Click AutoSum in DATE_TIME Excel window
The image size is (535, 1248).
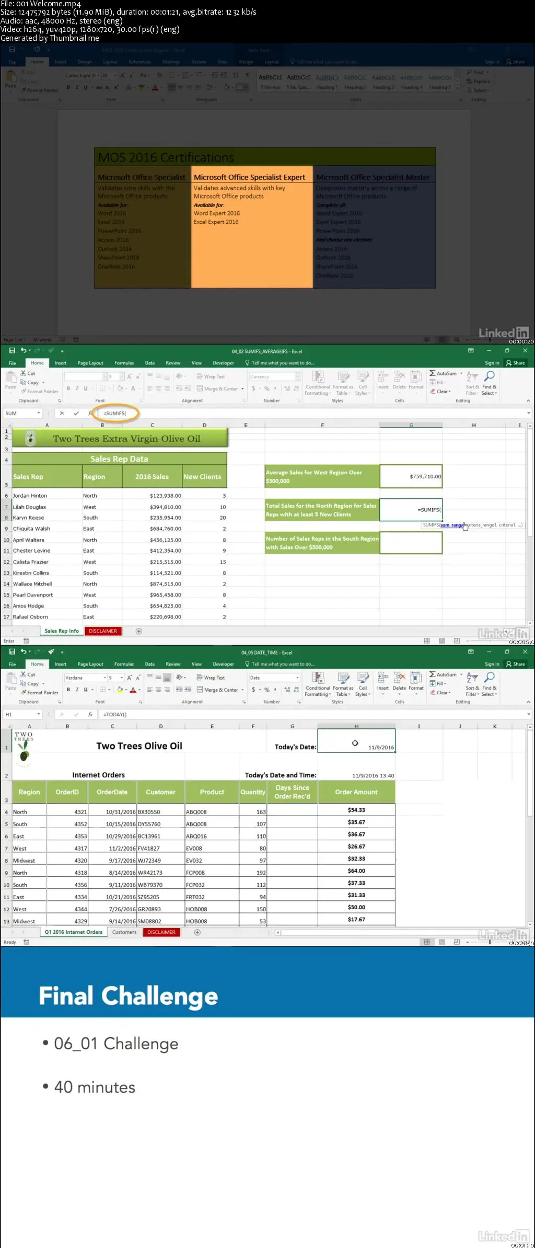click(443, 674)
